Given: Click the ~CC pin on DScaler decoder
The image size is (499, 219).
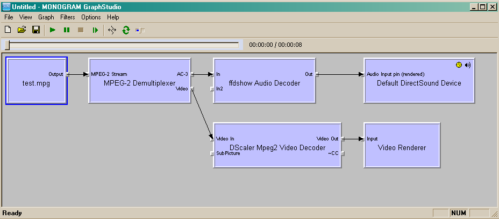Looking at the screenshot, I should click(342, 153).
